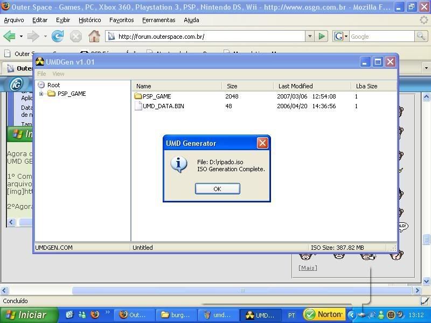Go to the Firefox home page

point(94,36)
